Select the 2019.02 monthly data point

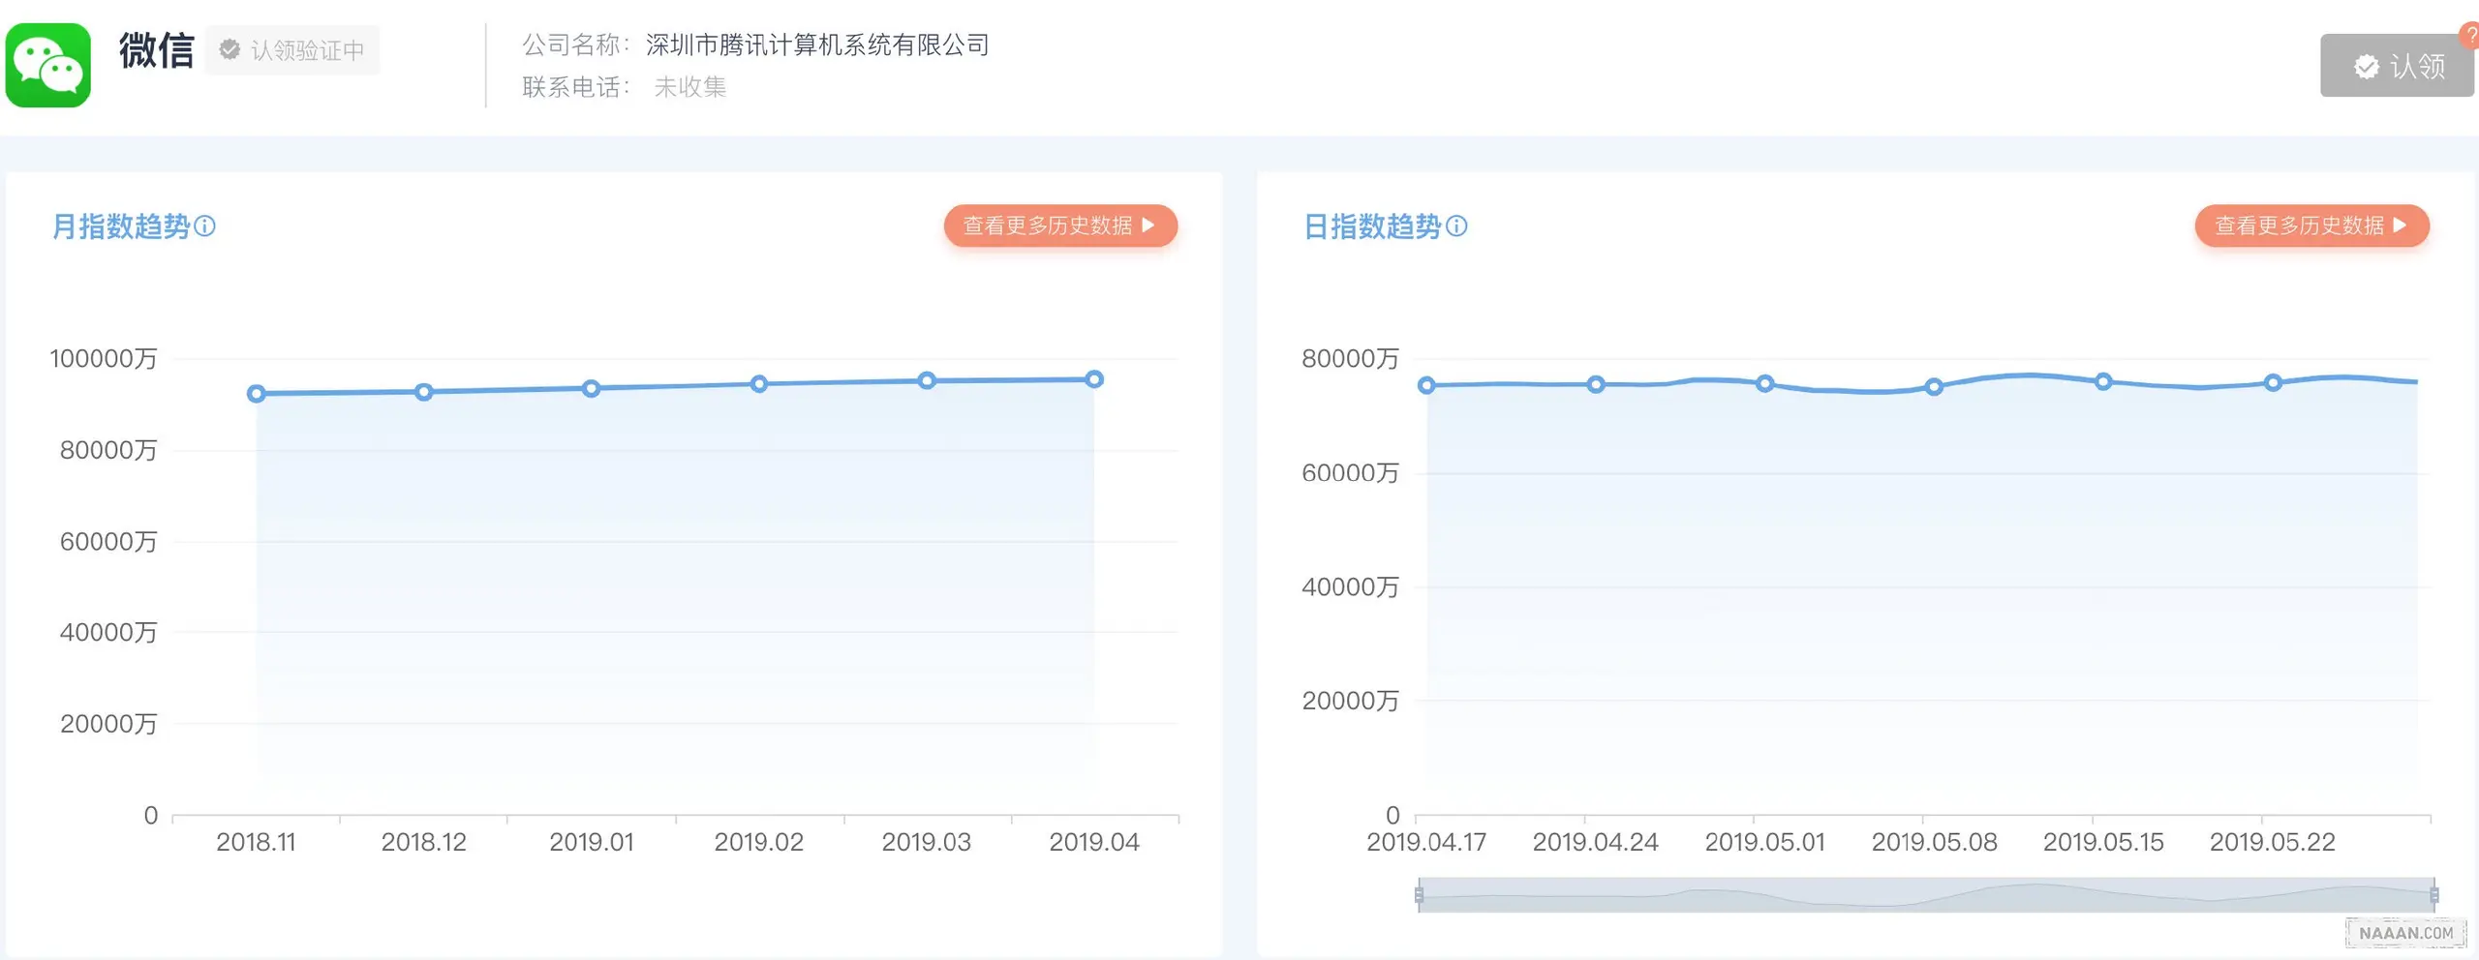[759, 384]
